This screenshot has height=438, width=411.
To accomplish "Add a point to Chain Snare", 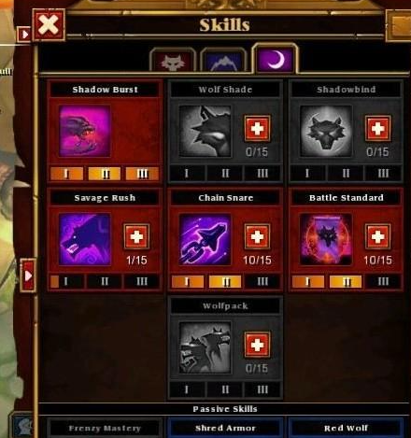I will pyautogui.click(x=257, y=237).
